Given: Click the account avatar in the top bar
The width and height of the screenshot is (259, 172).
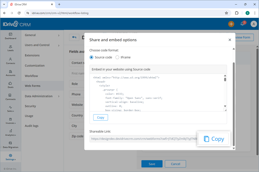Looking at the screenshot, I should [254, 24].
